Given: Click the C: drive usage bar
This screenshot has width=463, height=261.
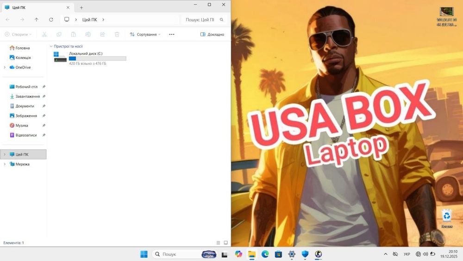Looking at the screenshot, I should pyautogui.click(x=97, y=58).
